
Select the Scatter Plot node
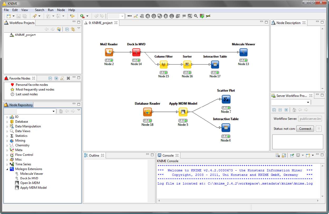pos(226,99)
